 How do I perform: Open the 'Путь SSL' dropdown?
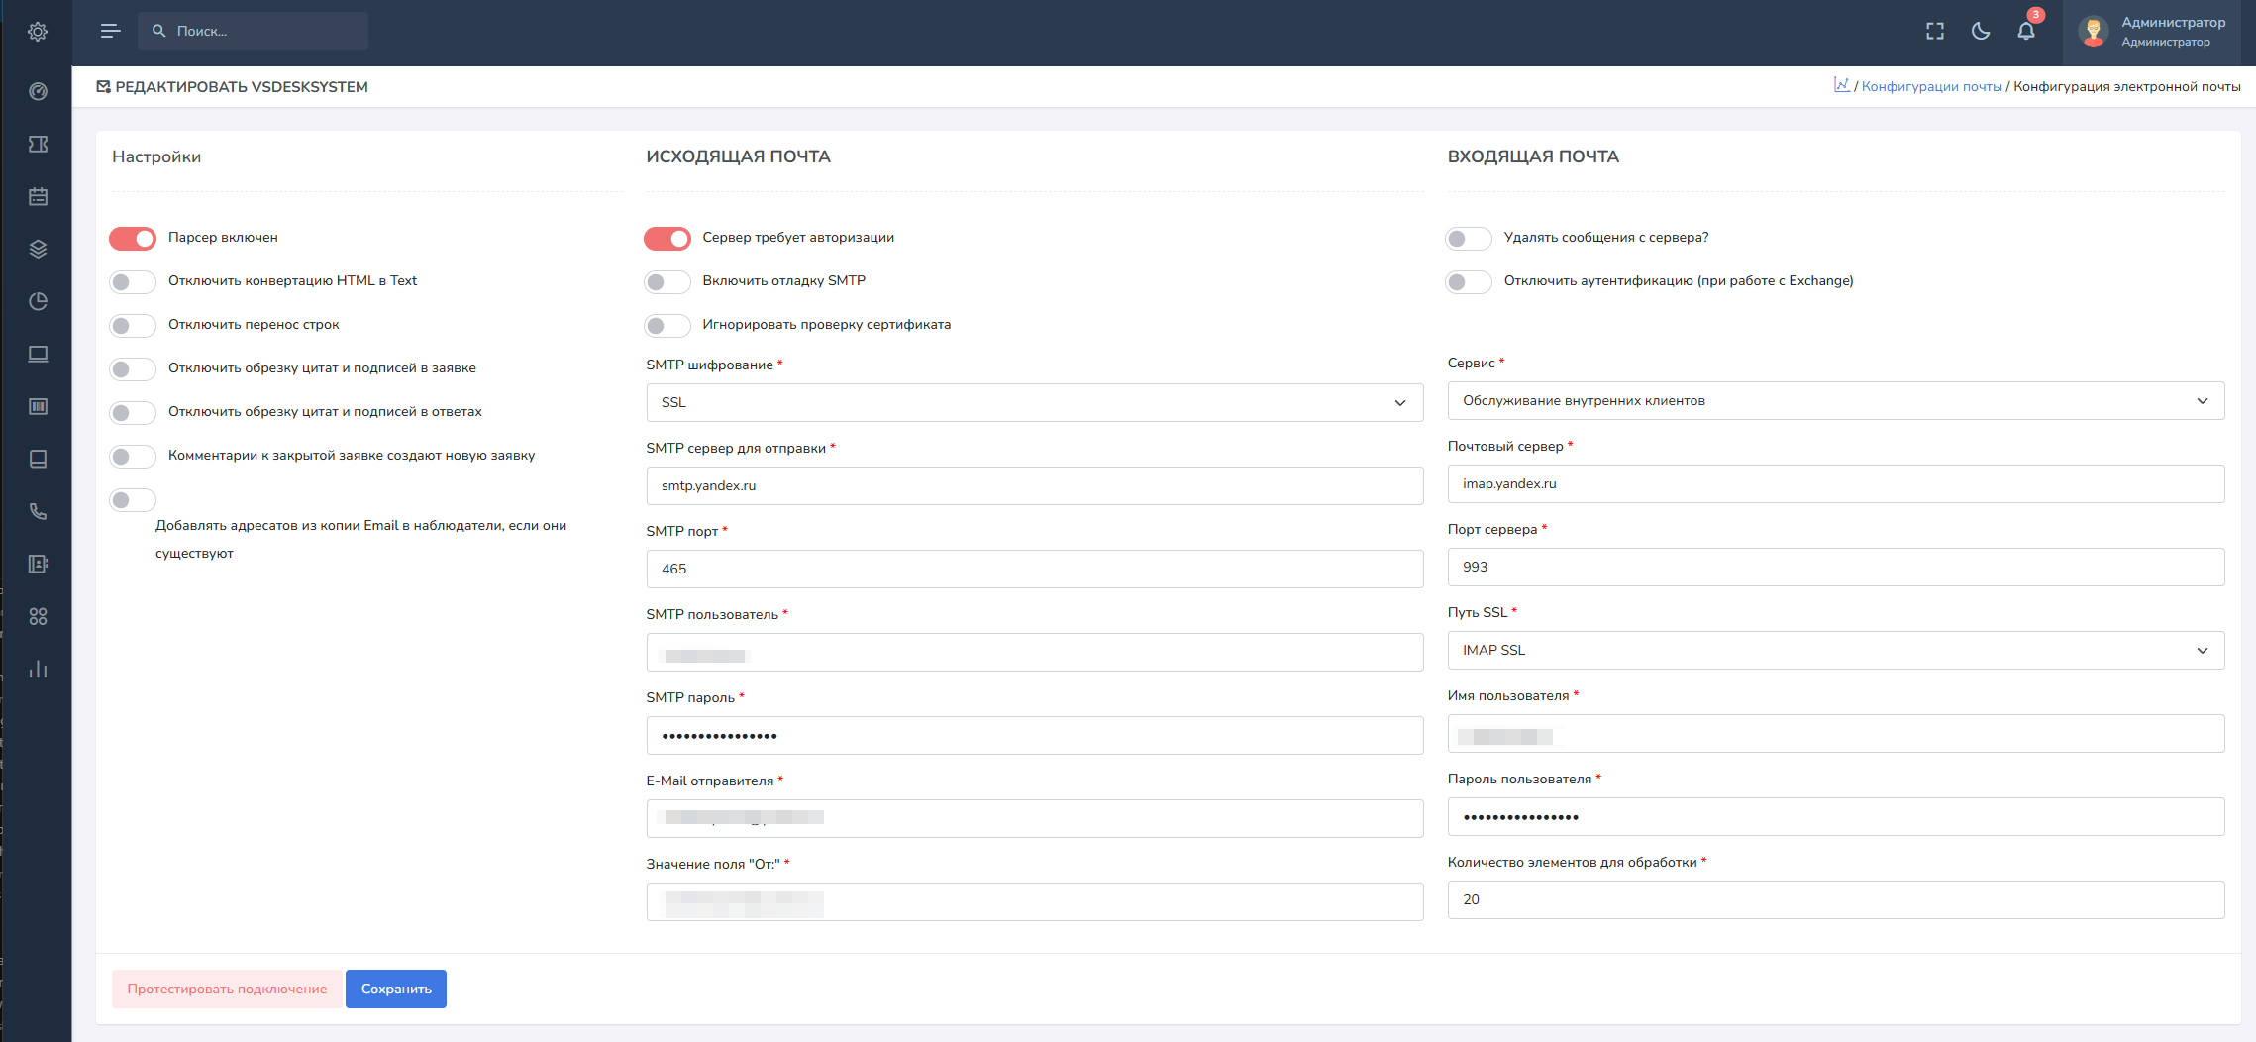pyautogui.click(x=1835, y=651)
